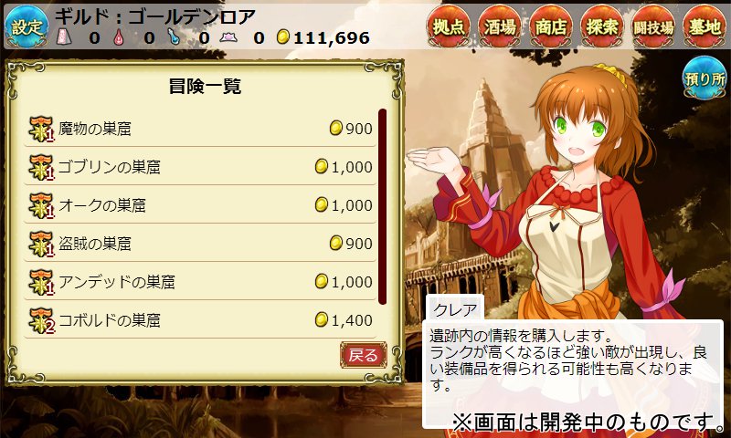The image size is (731, 438).
Task: Open the 設定 settings orb
Action: point(26,26)
